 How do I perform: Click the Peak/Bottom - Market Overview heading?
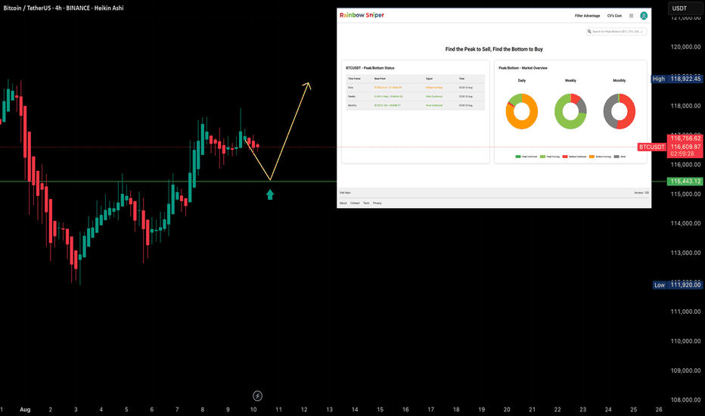pyautogui.click(x=523, y=68)
